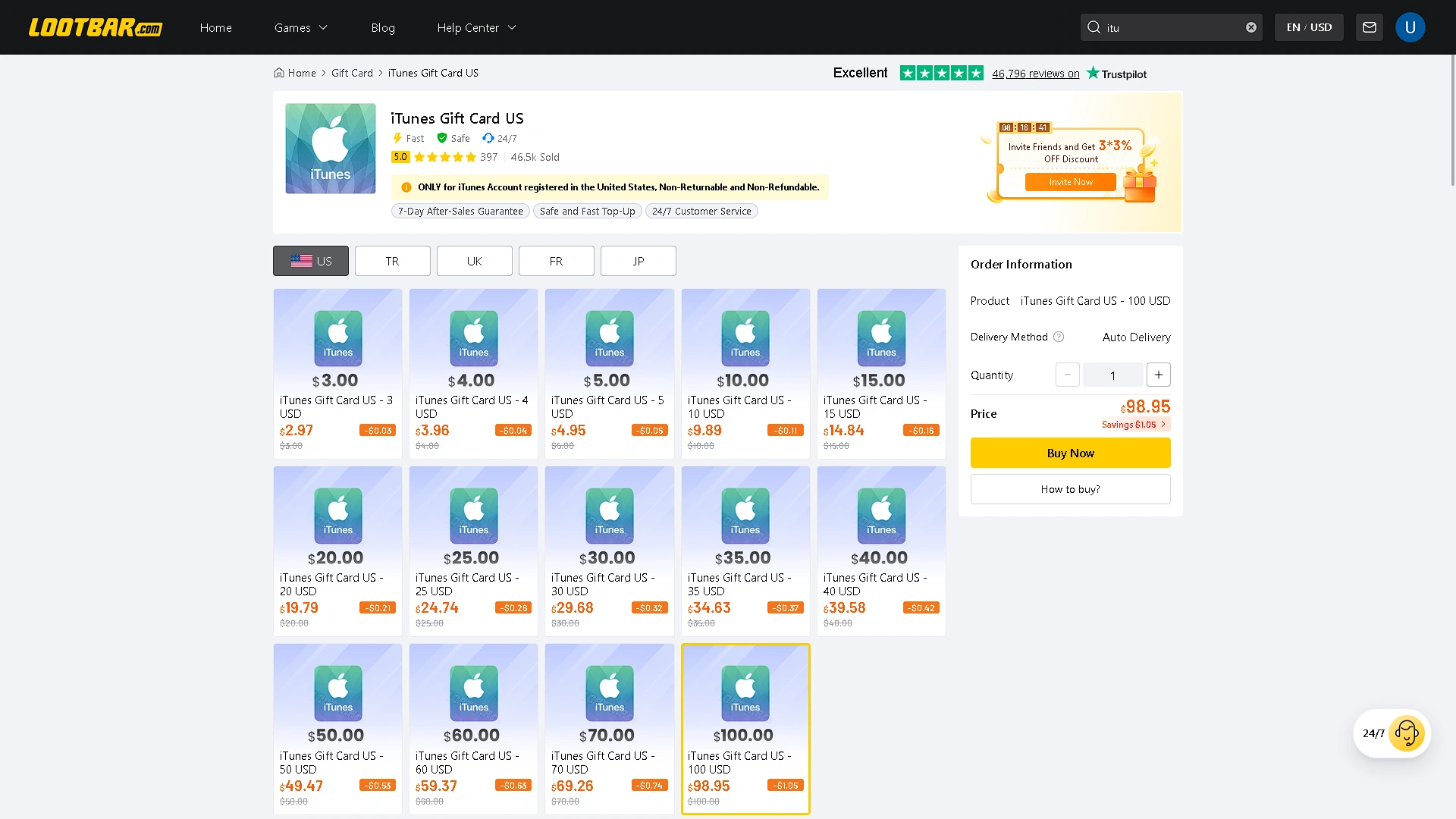Screen dimensions: 1456x819
Task: Expand the Games dropdown menu
Action: pos(301,27)
